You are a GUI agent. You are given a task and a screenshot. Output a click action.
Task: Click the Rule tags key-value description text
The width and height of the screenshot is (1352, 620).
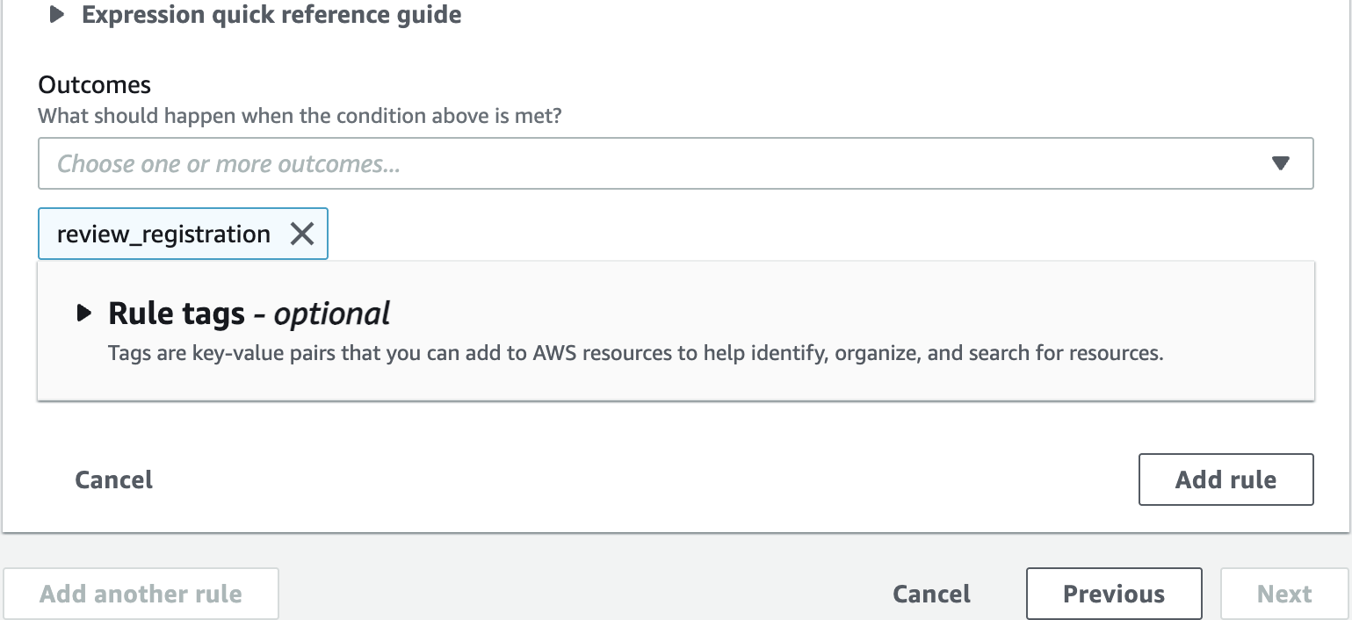pyautogui.click(x=635, y=354)
